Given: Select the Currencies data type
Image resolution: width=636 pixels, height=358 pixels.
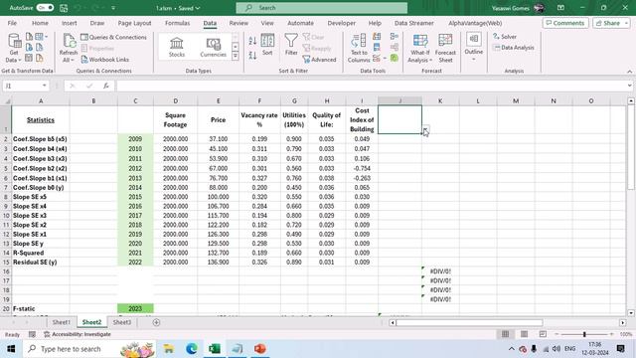Looking at the screenshot, I should click(213, 47).
